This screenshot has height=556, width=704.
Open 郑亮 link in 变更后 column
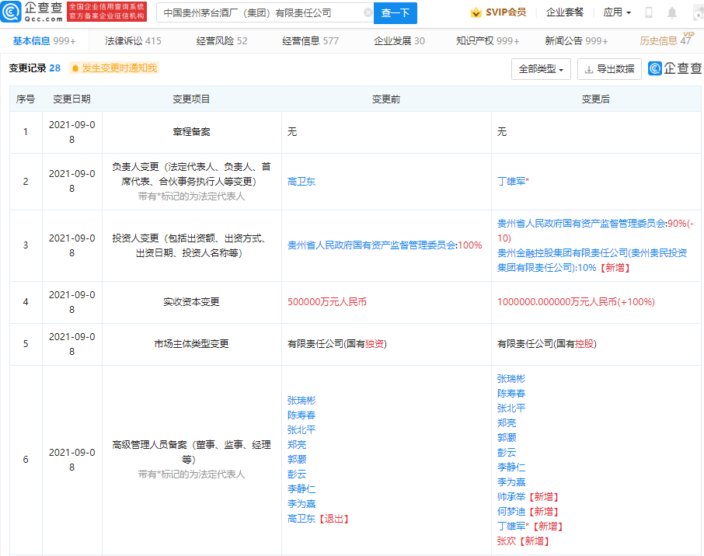point(507,422)
